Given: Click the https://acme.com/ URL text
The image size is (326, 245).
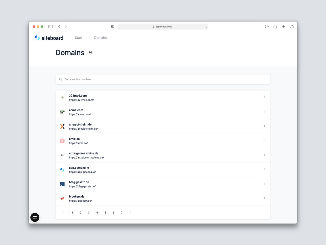Looking at the screenshot, I should pos(80,114).
